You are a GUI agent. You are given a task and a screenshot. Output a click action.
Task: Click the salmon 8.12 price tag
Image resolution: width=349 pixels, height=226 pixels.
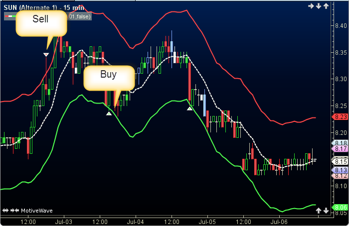click(x=340, y=176)
